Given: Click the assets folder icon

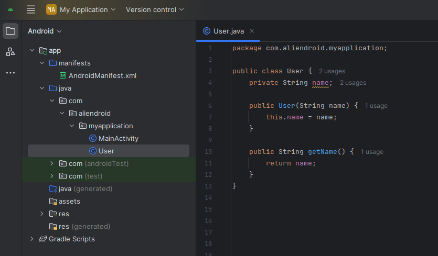Looking at the screenshot, I should coord(53,202).
